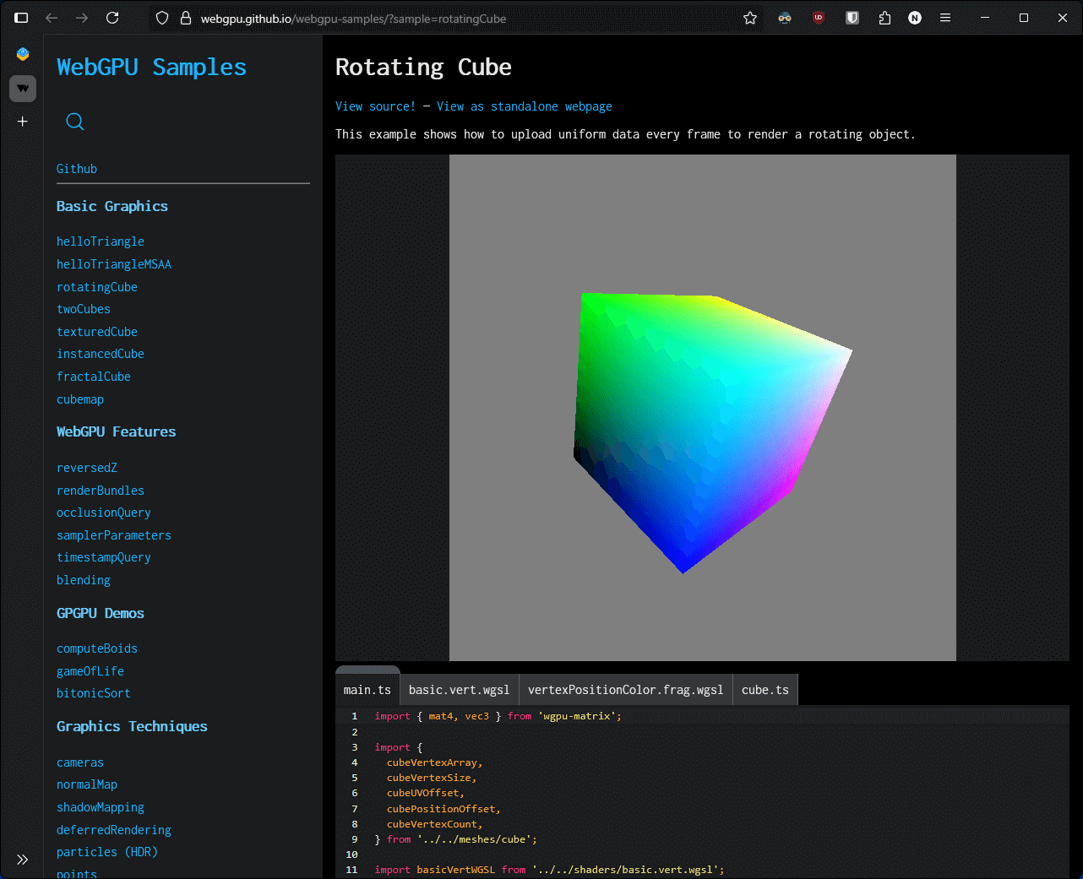Image resolution: width=1083 pixels, height=879 pixels.
Task: Reload the page using the refresh icon
Action: [x=114, y=17]
